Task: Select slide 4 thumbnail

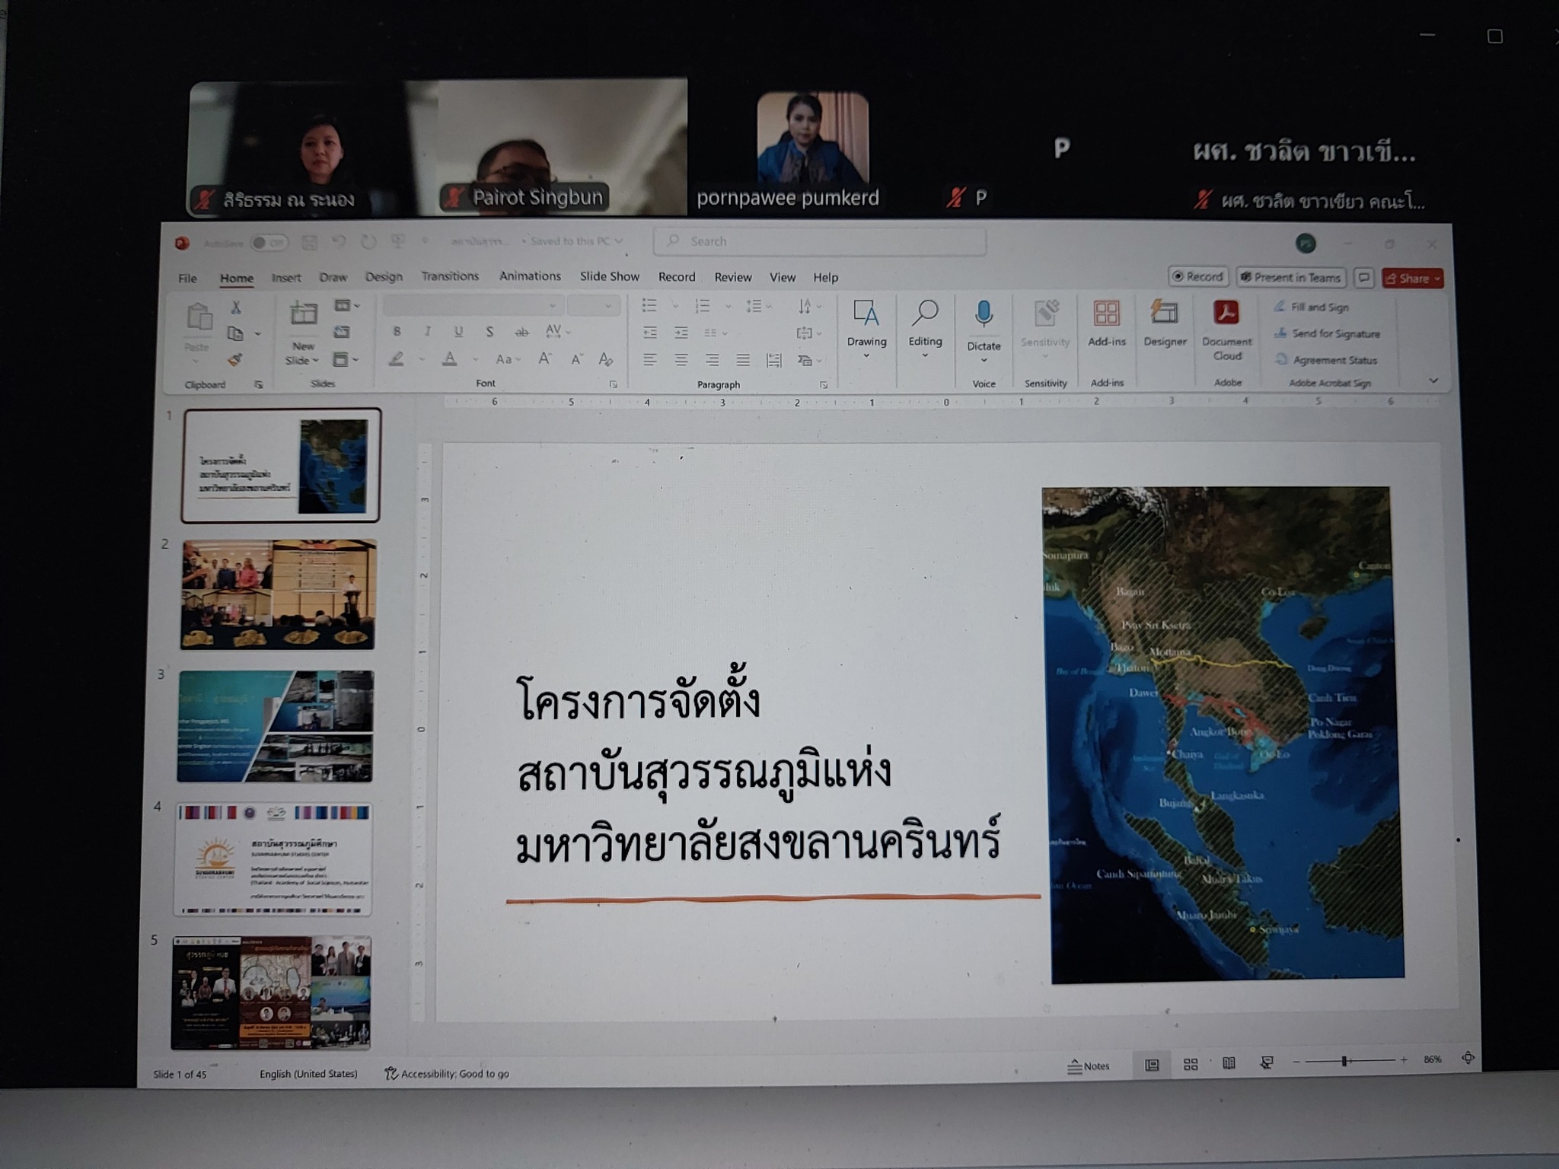Action: (x=273, y=859)
